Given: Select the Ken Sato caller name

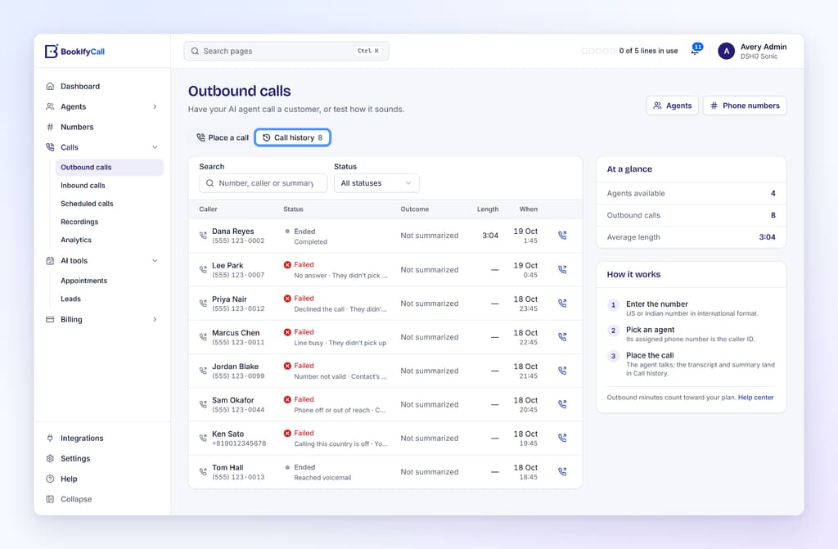Looking at the screenshot, I should 228,434.
